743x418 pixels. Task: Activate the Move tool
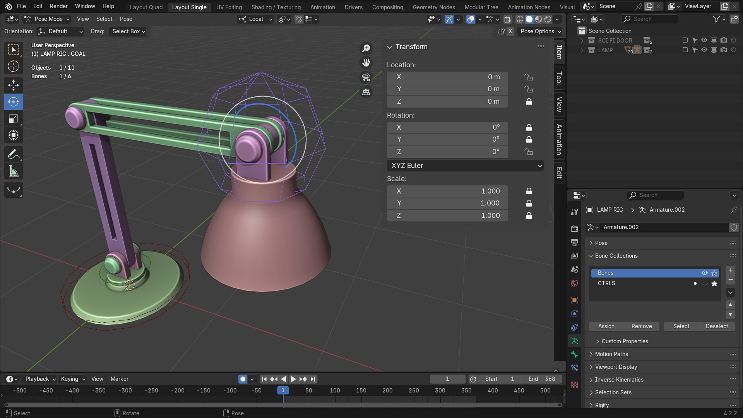[14, 85]
